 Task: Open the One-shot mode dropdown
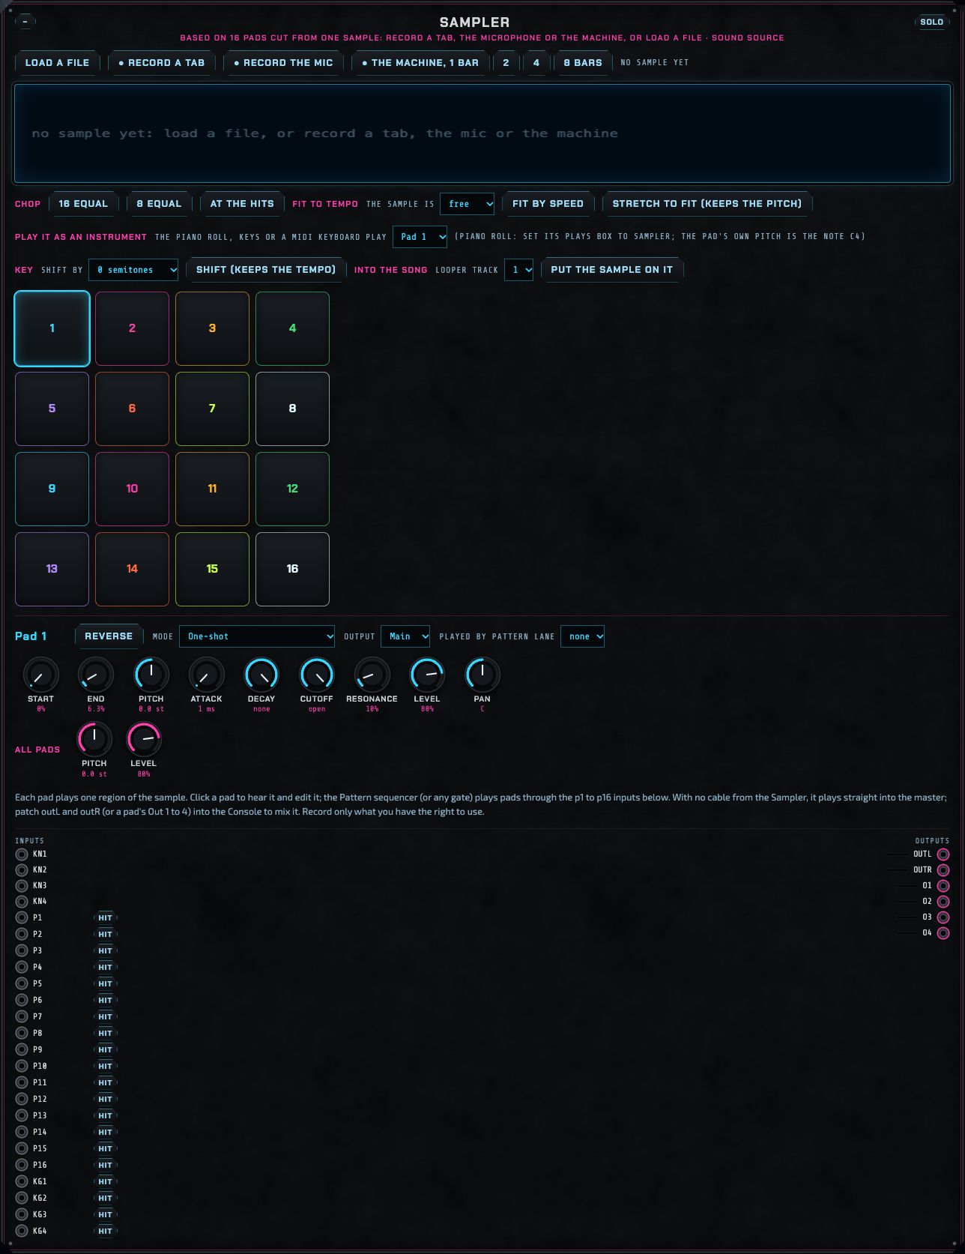(x=257, y=636)
